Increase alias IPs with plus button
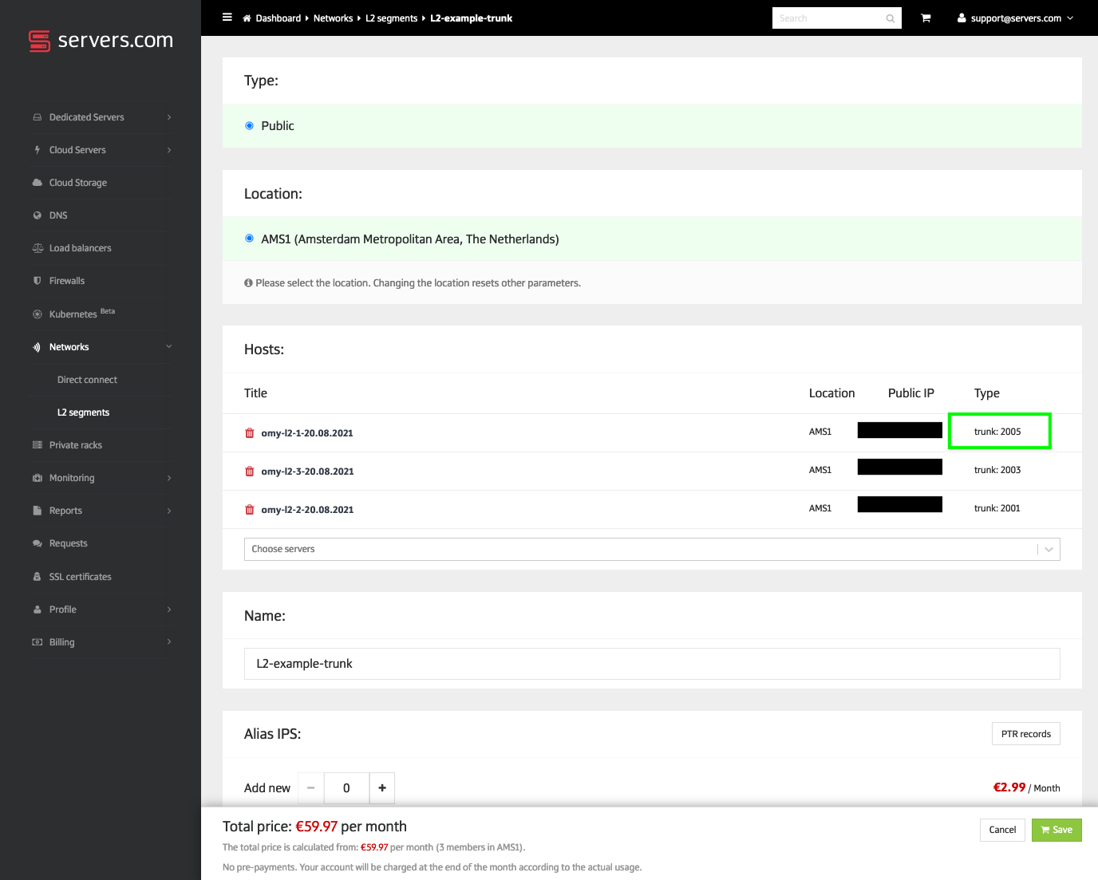Viewport: 1098px width, 880px height. pyautogui.click(x=382, y=788)
